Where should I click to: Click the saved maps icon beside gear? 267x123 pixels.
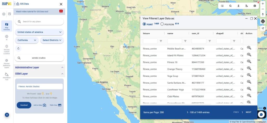[x=10, y=14]
